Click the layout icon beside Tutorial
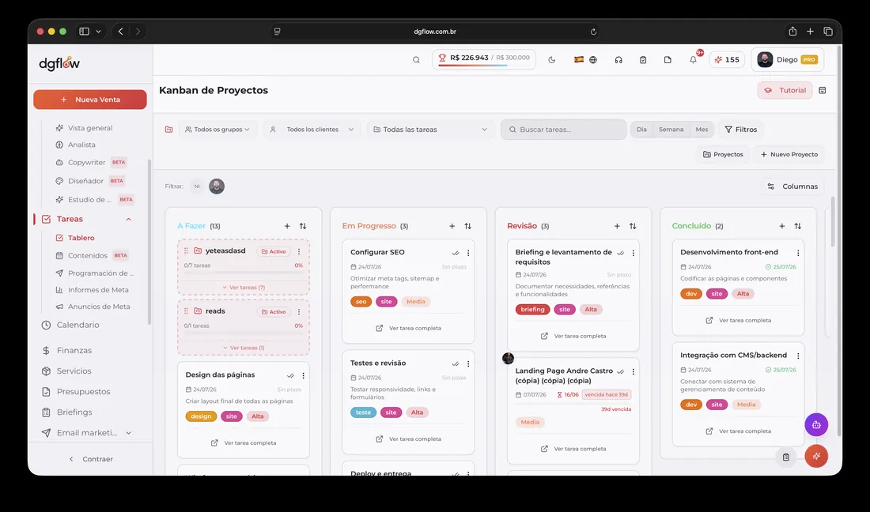Image resolution: width=870 pixels, height=512 pixels. click(x=823, y=90)
